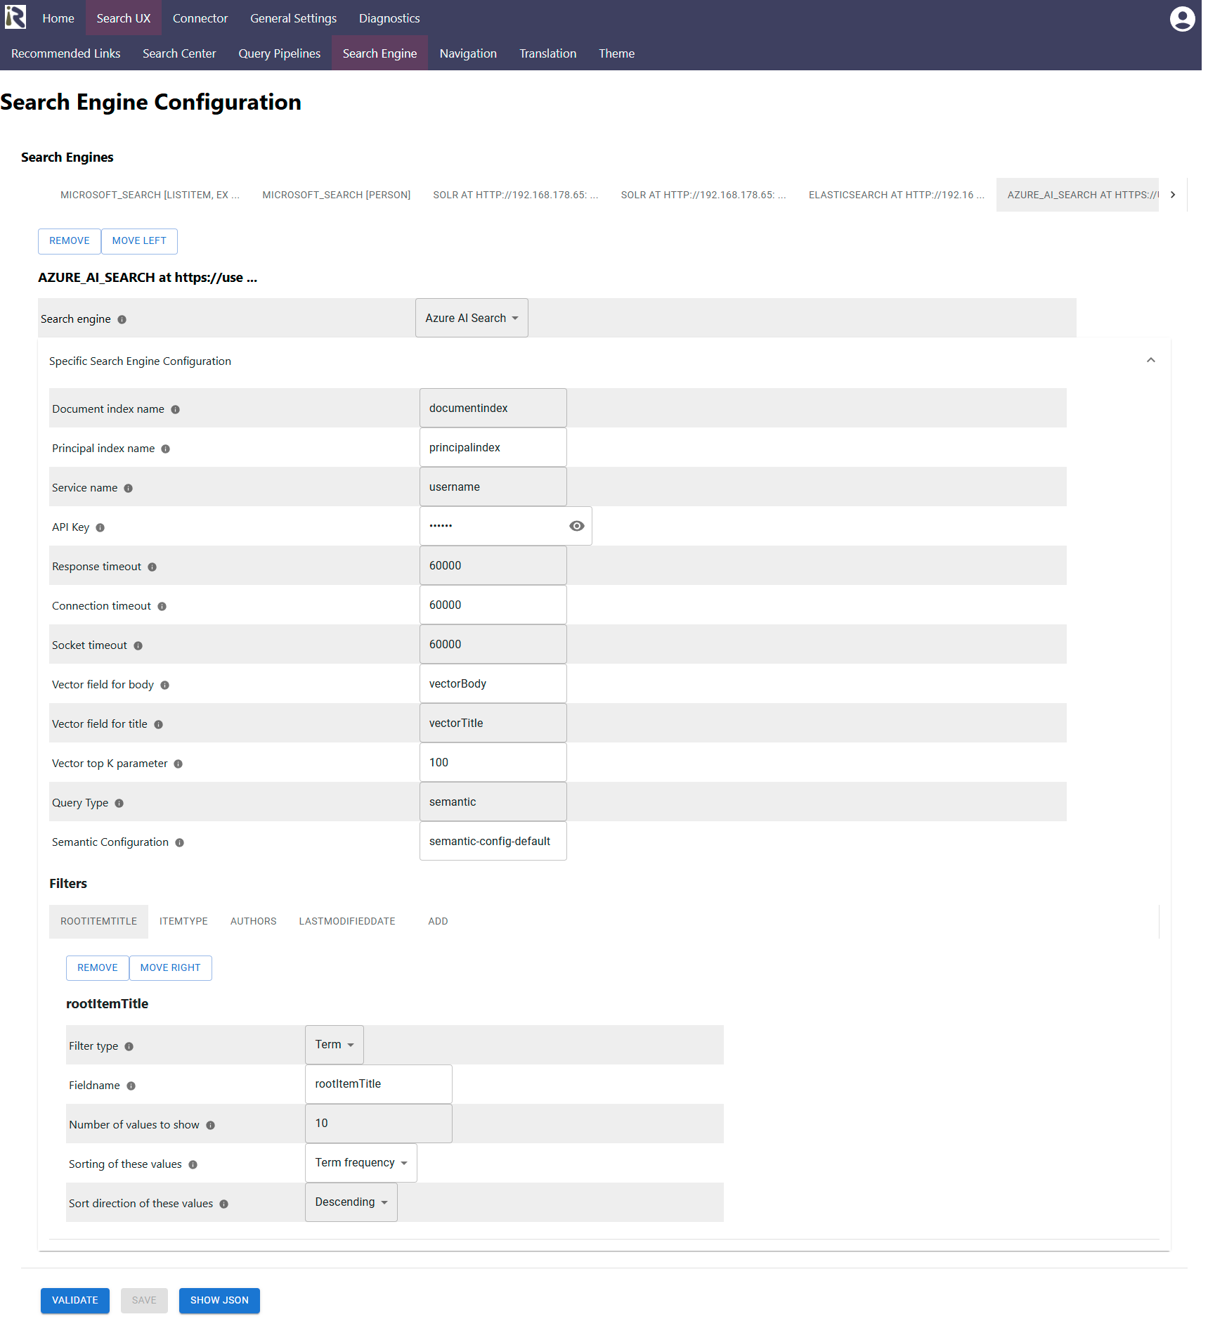Open the Diagnostics menu

coord(389,18)
